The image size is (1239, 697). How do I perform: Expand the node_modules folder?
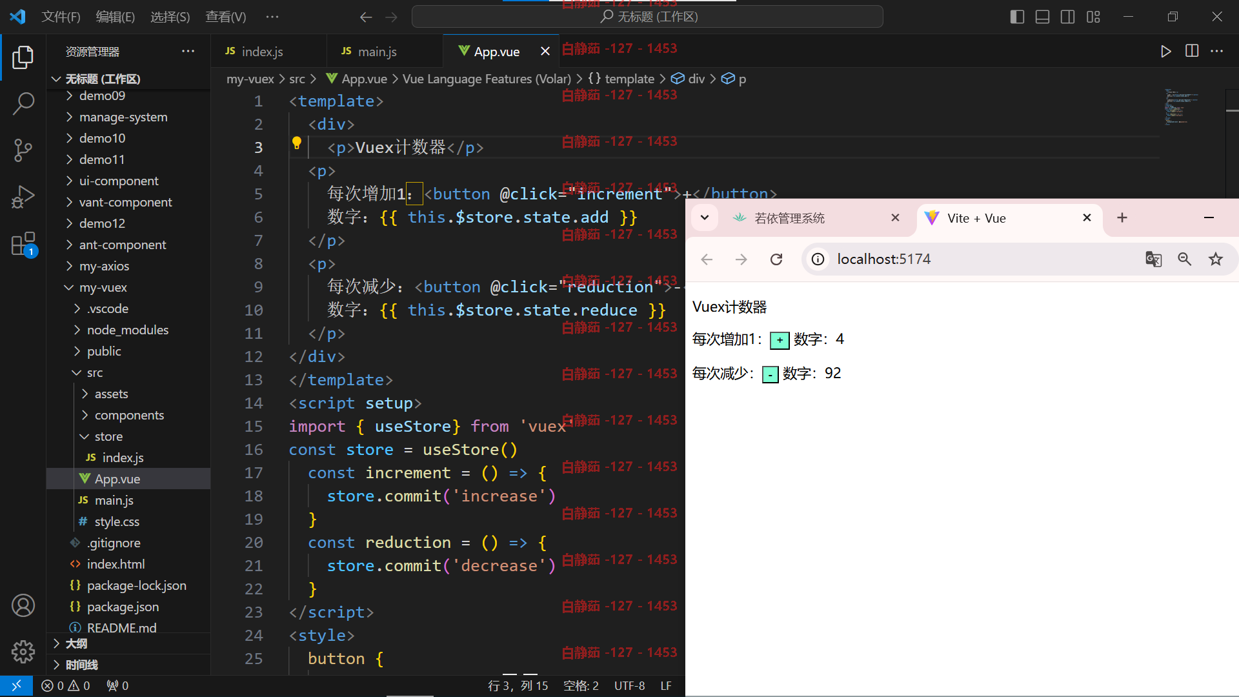pos(128,330)
